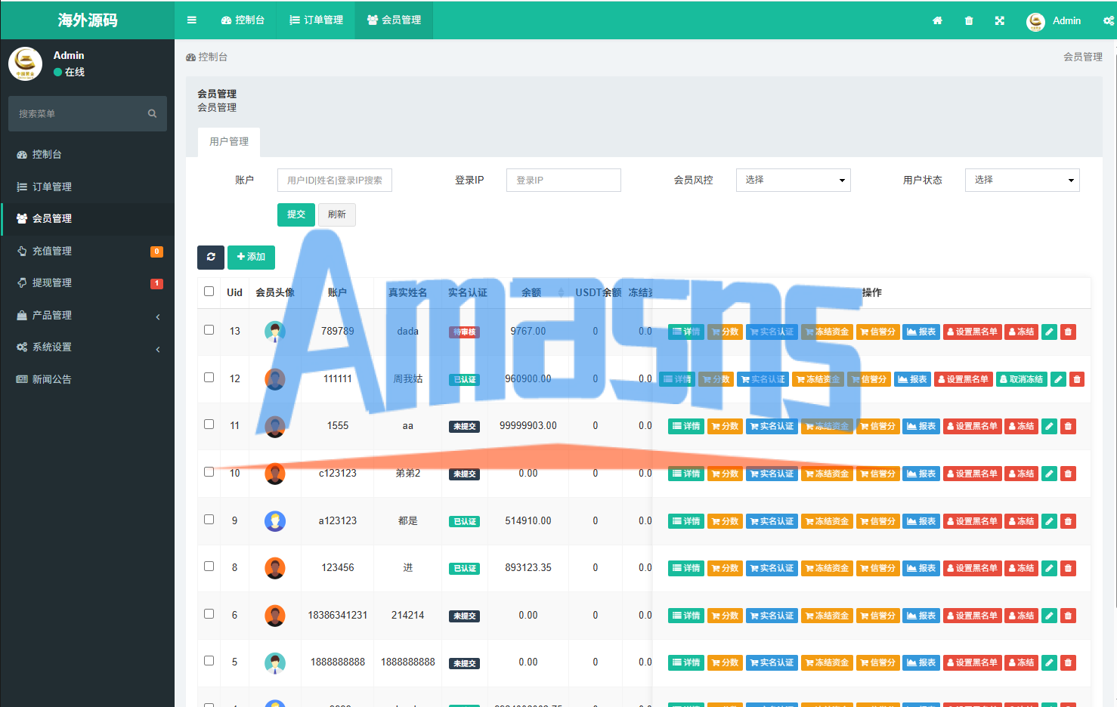
Task: Open 充值管理 in the sidebar
Action: tap(52, 251)
